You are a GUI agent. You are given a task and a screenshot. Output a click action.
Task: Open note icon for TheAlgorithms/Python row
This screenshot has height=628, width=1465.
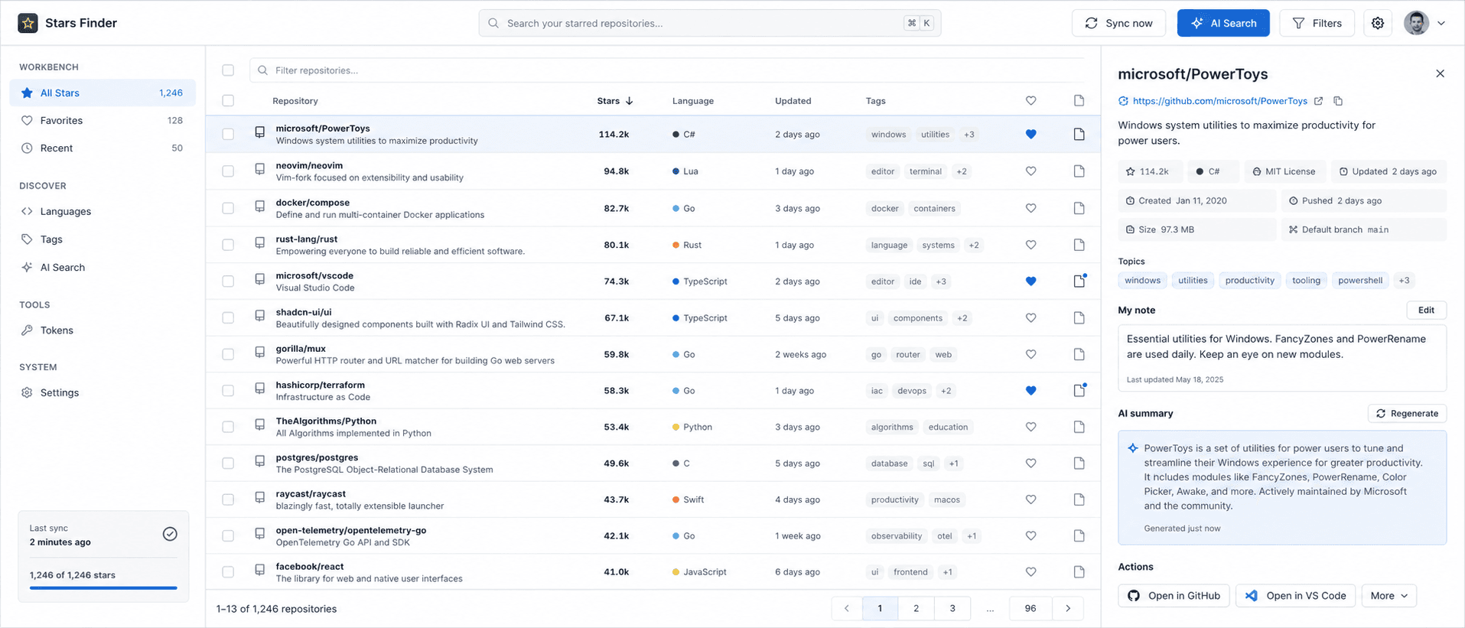(1079, 427)
